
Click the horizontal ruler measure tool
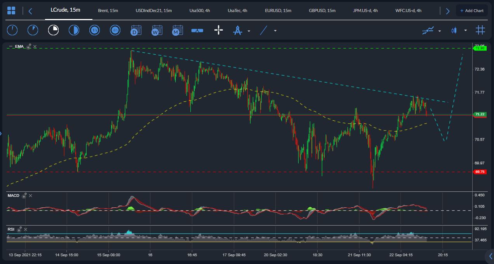point(197,30)
